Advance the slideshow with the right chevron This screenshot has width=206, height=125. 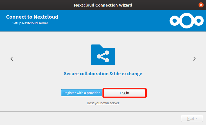[194, 59]
